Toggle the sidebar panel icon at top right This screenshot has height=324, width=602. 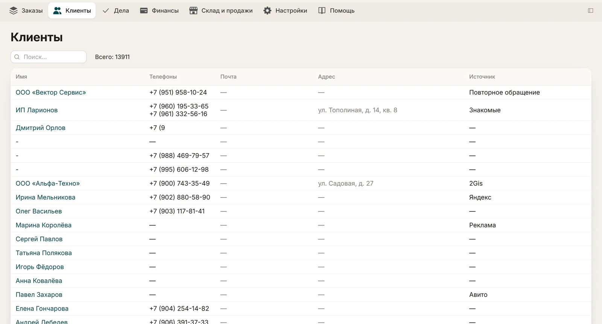pos(590,11)
